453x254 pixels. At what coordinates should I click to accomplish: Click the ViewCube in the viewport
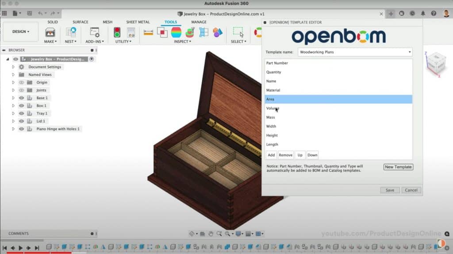[436, 63]
